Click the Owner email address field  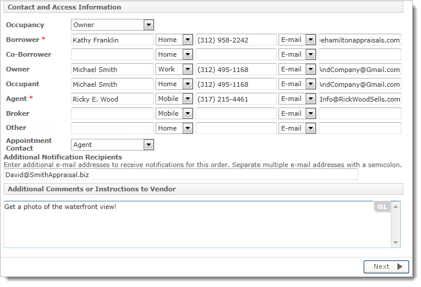coord(360,69)
